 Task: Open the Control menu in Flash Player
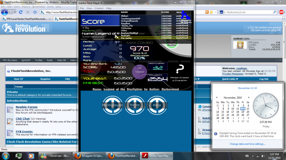[x=99, y=8]
